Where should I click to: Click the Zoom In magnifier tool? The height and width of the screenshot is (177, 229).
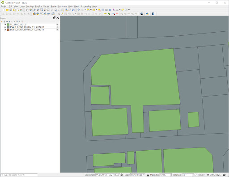coord(34,10)
